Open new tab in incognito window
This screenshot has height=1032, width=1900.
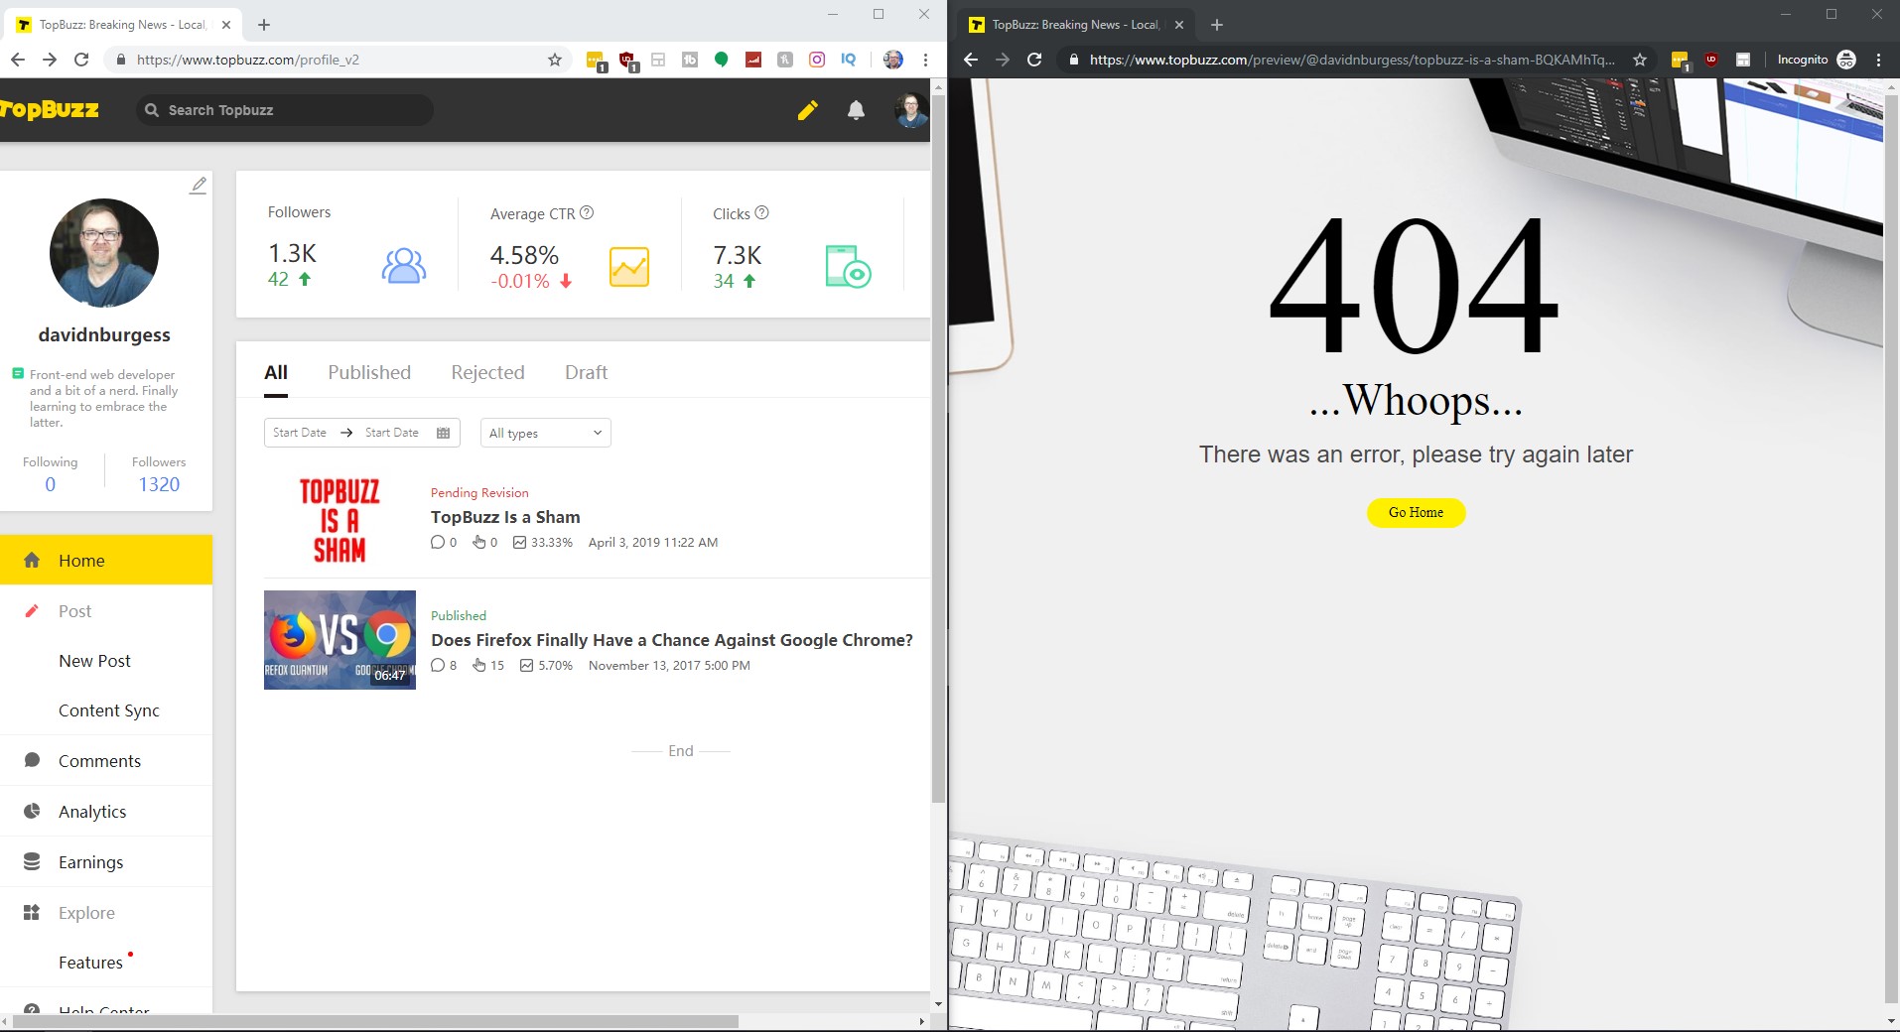tap(1217, 25)
